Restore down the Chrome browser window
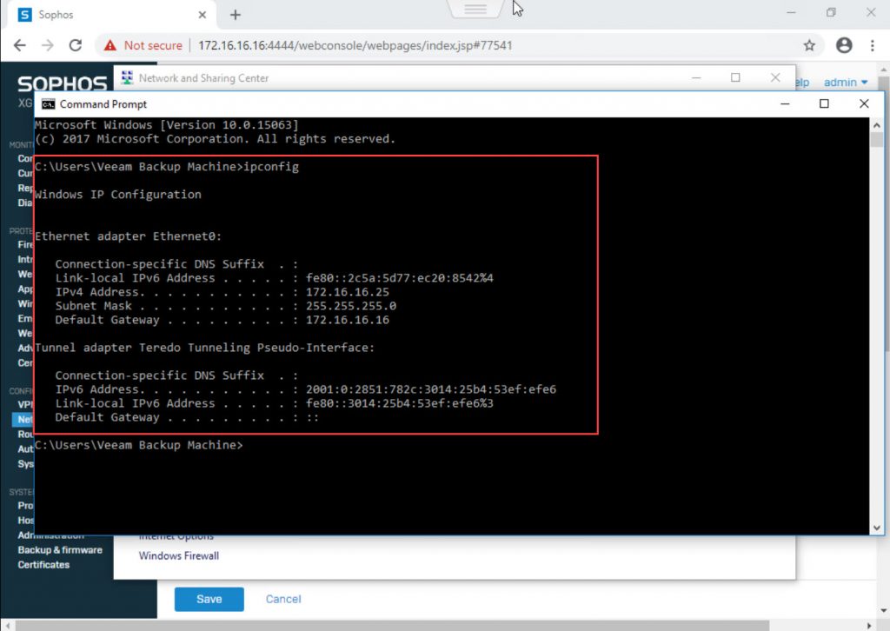The width and height of the screenshot is (890, 631). point(831,12)
